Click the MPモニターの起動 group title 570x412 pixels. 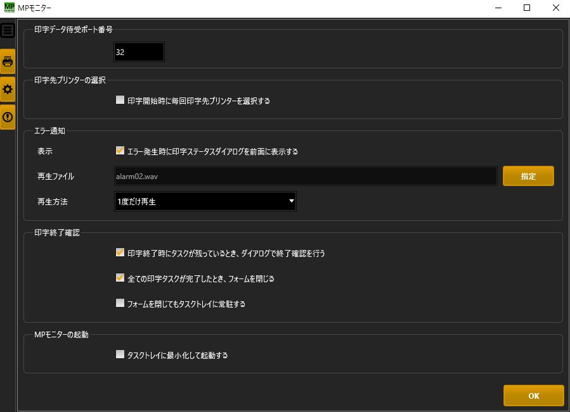61,334
